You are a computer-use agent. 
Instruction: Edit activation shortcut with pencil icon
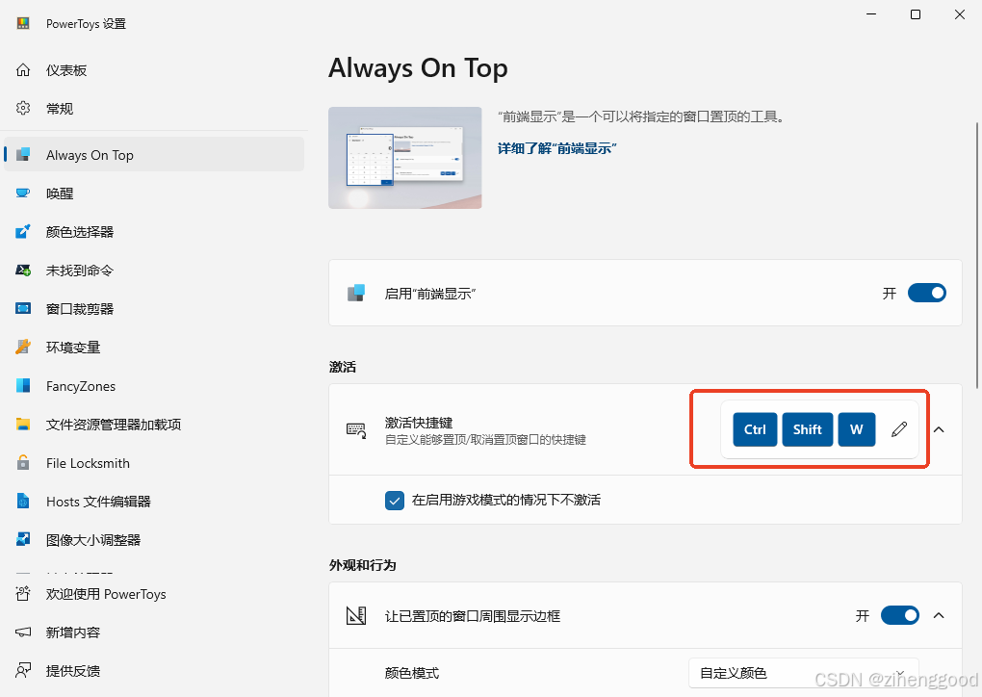[898, 429]
